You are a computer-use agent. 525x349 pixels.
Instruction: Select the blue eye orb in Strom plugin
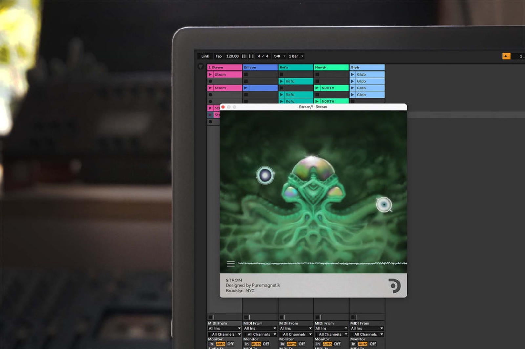tap(384, 204)
